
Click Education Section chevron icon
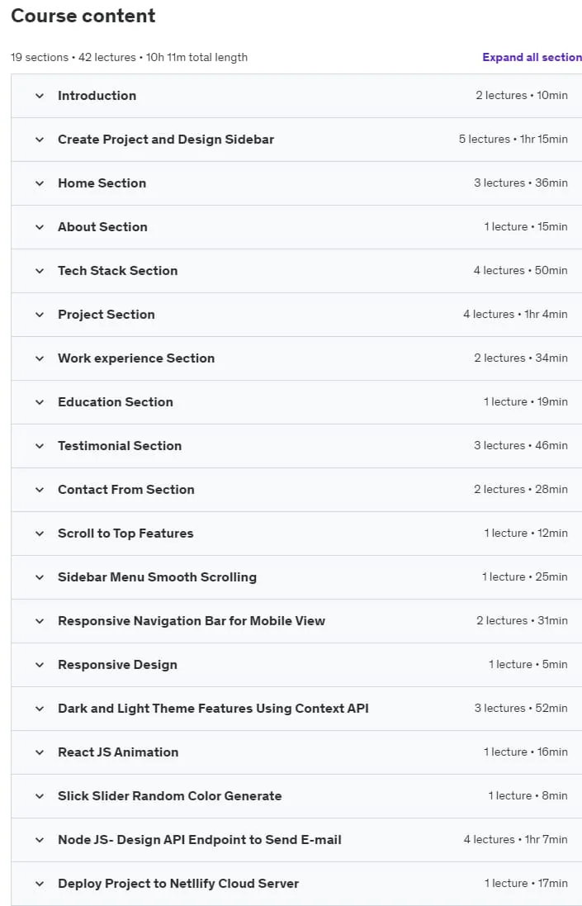tap(40, 402)
